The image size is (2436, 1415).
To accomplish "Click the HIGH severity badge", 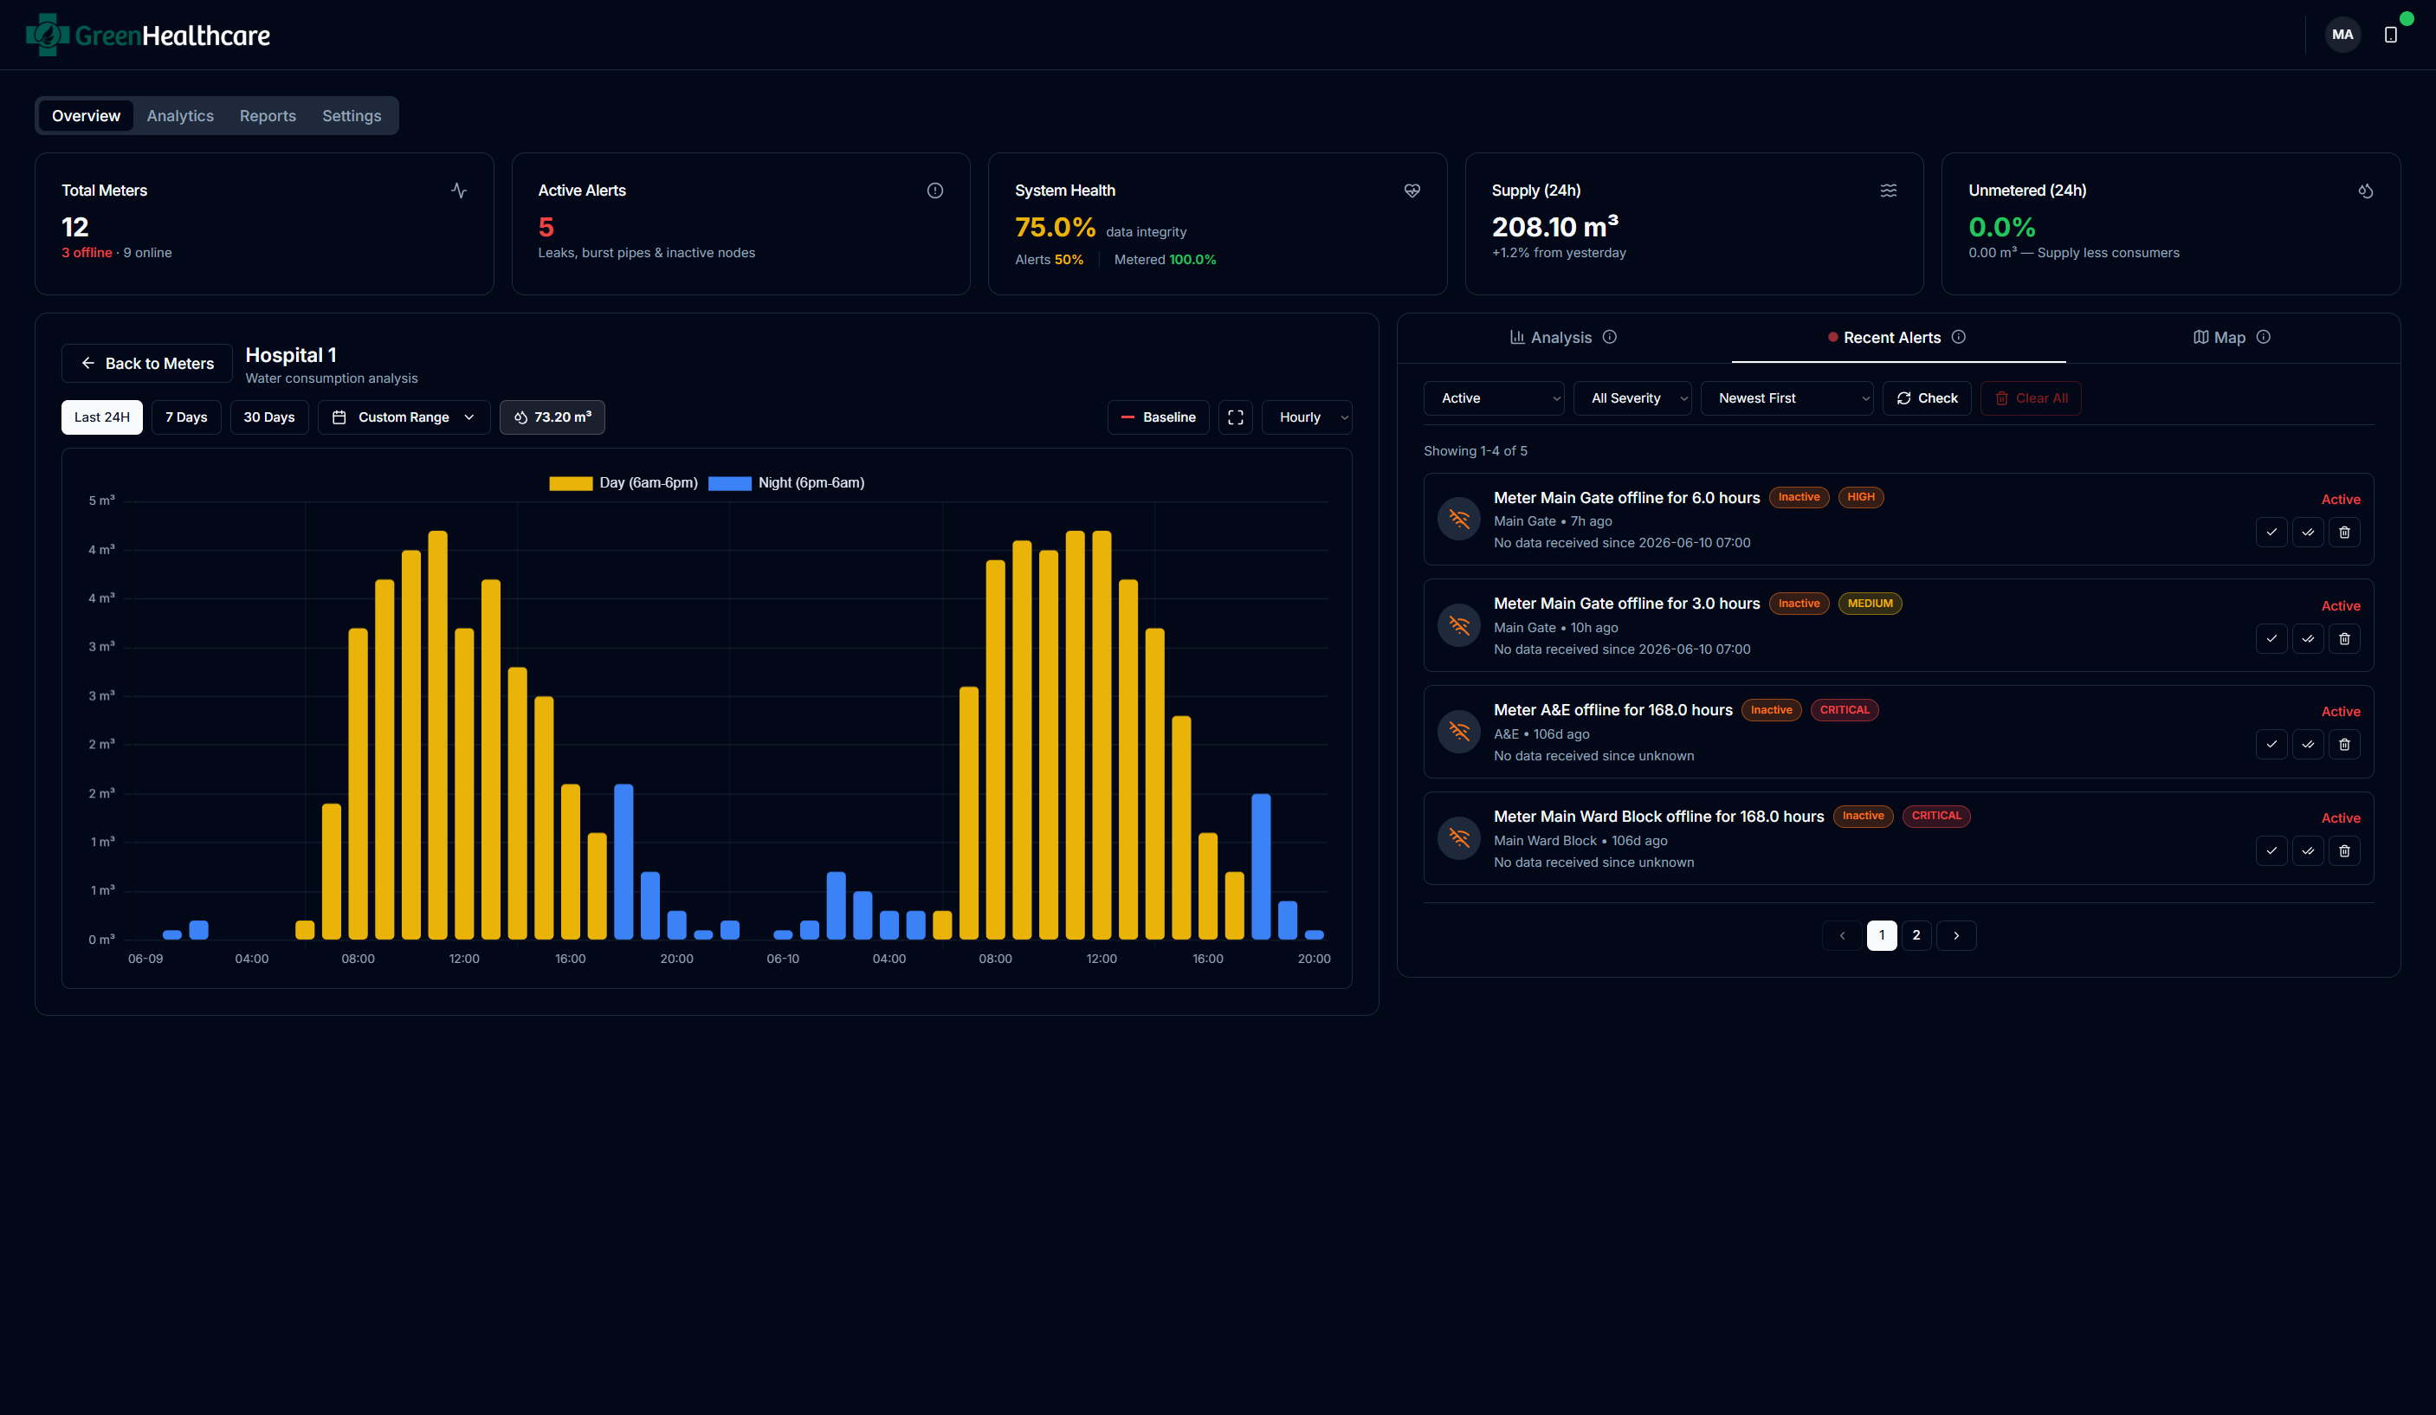I will tap(1861, 498).
